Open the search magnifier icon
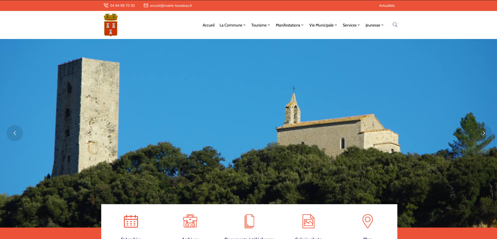Image resolution: width=497 pixels, height=239 pixels. (395, 25)
